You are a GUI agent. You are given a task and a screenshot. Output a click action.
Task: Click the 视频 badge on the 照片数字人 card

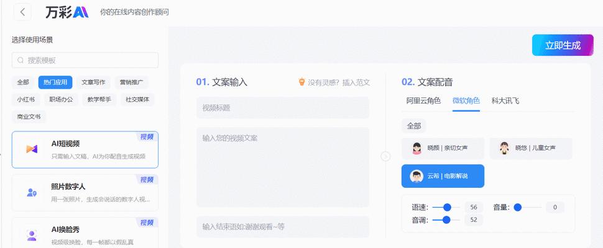(x=147, y=180)
